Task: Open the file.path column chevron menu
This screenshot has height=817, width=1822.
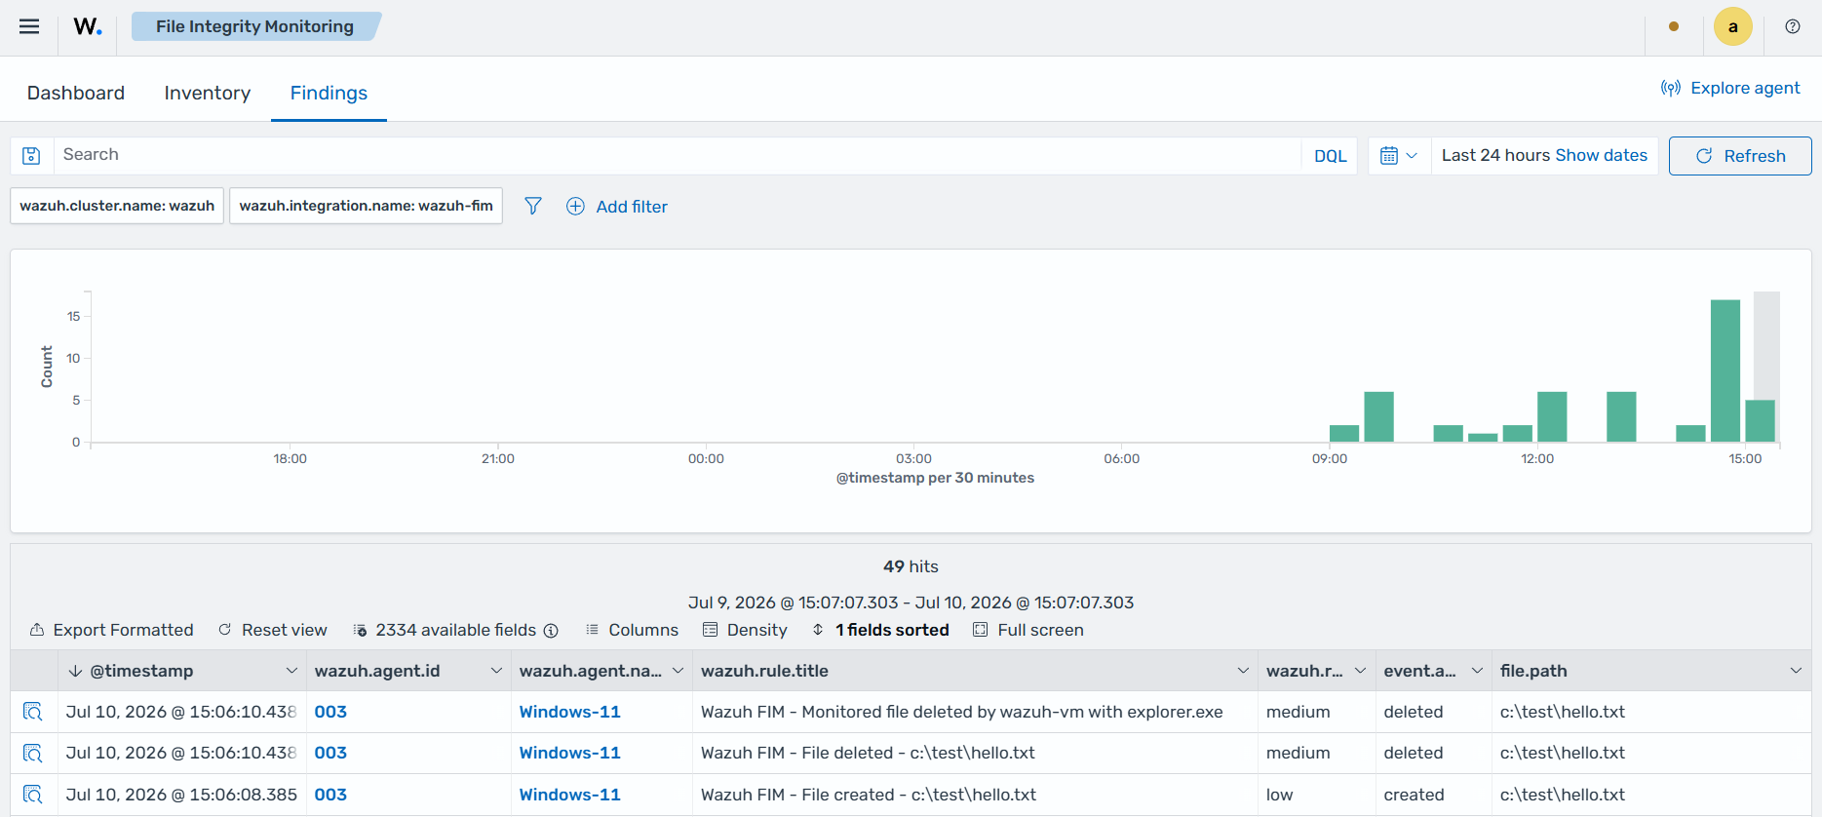Action: [x=1796, y=671]
